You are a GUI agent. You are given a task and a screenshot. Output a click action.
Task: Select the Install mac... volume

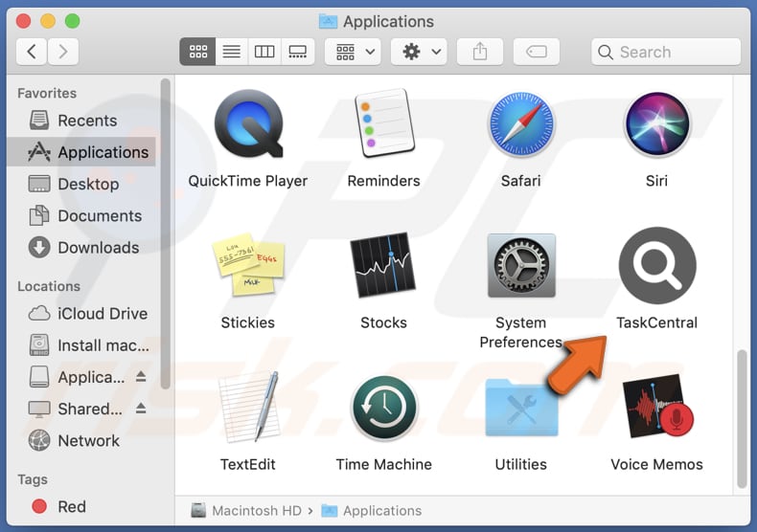click(x=81, y=345)
